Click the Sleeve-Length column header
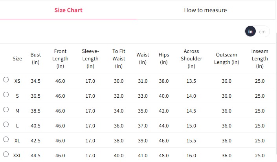The height and width of the screenshot is (162, 277). [90, 58]
